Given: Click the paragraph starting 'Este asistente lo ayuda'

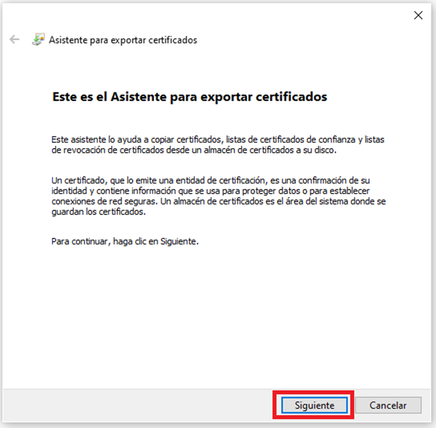Looking at the screenshot, I should point(218,145).
